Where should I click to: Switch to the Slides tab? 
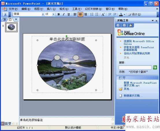[10, 19]
